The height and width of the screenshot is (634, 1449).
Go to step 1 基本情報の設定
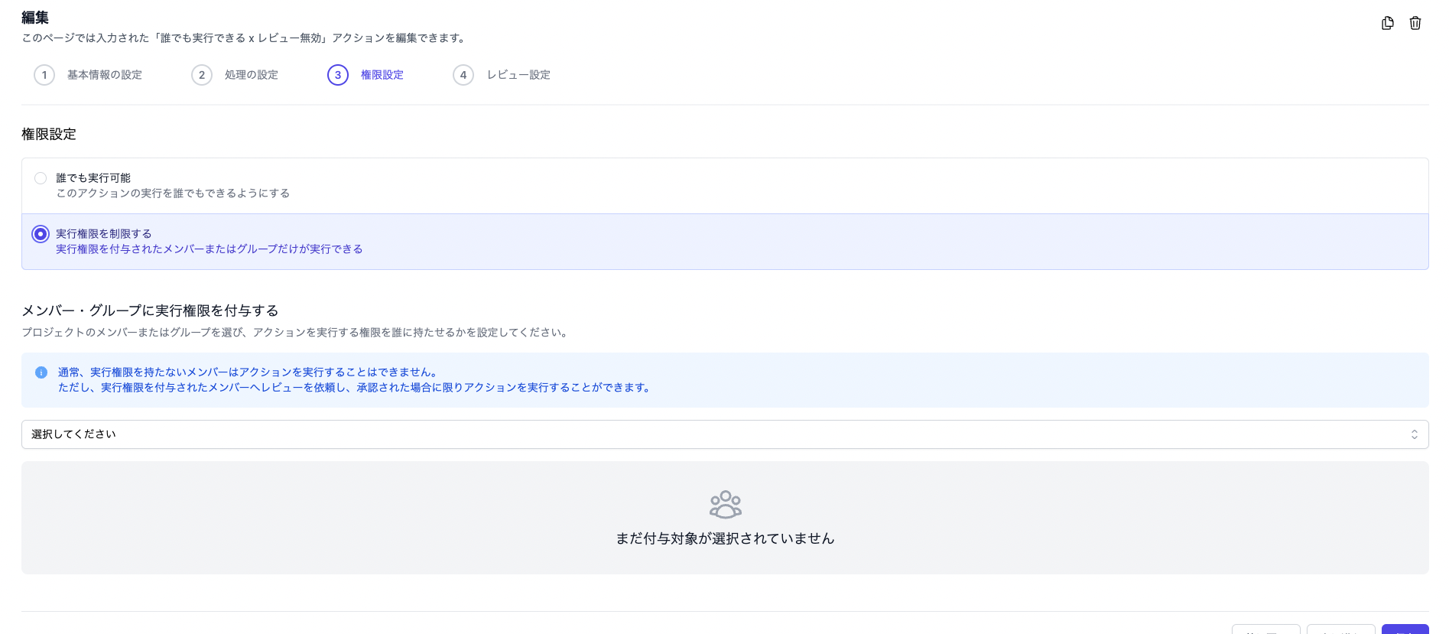[88, 75]
